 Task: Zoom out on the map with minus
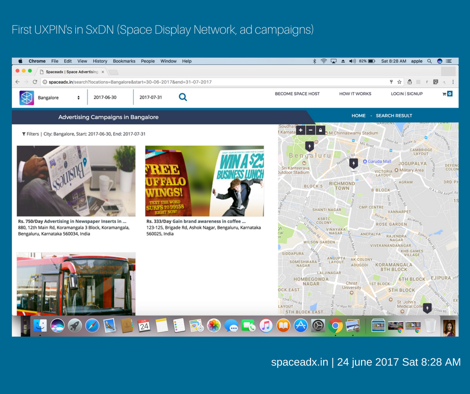pos(310,130)
